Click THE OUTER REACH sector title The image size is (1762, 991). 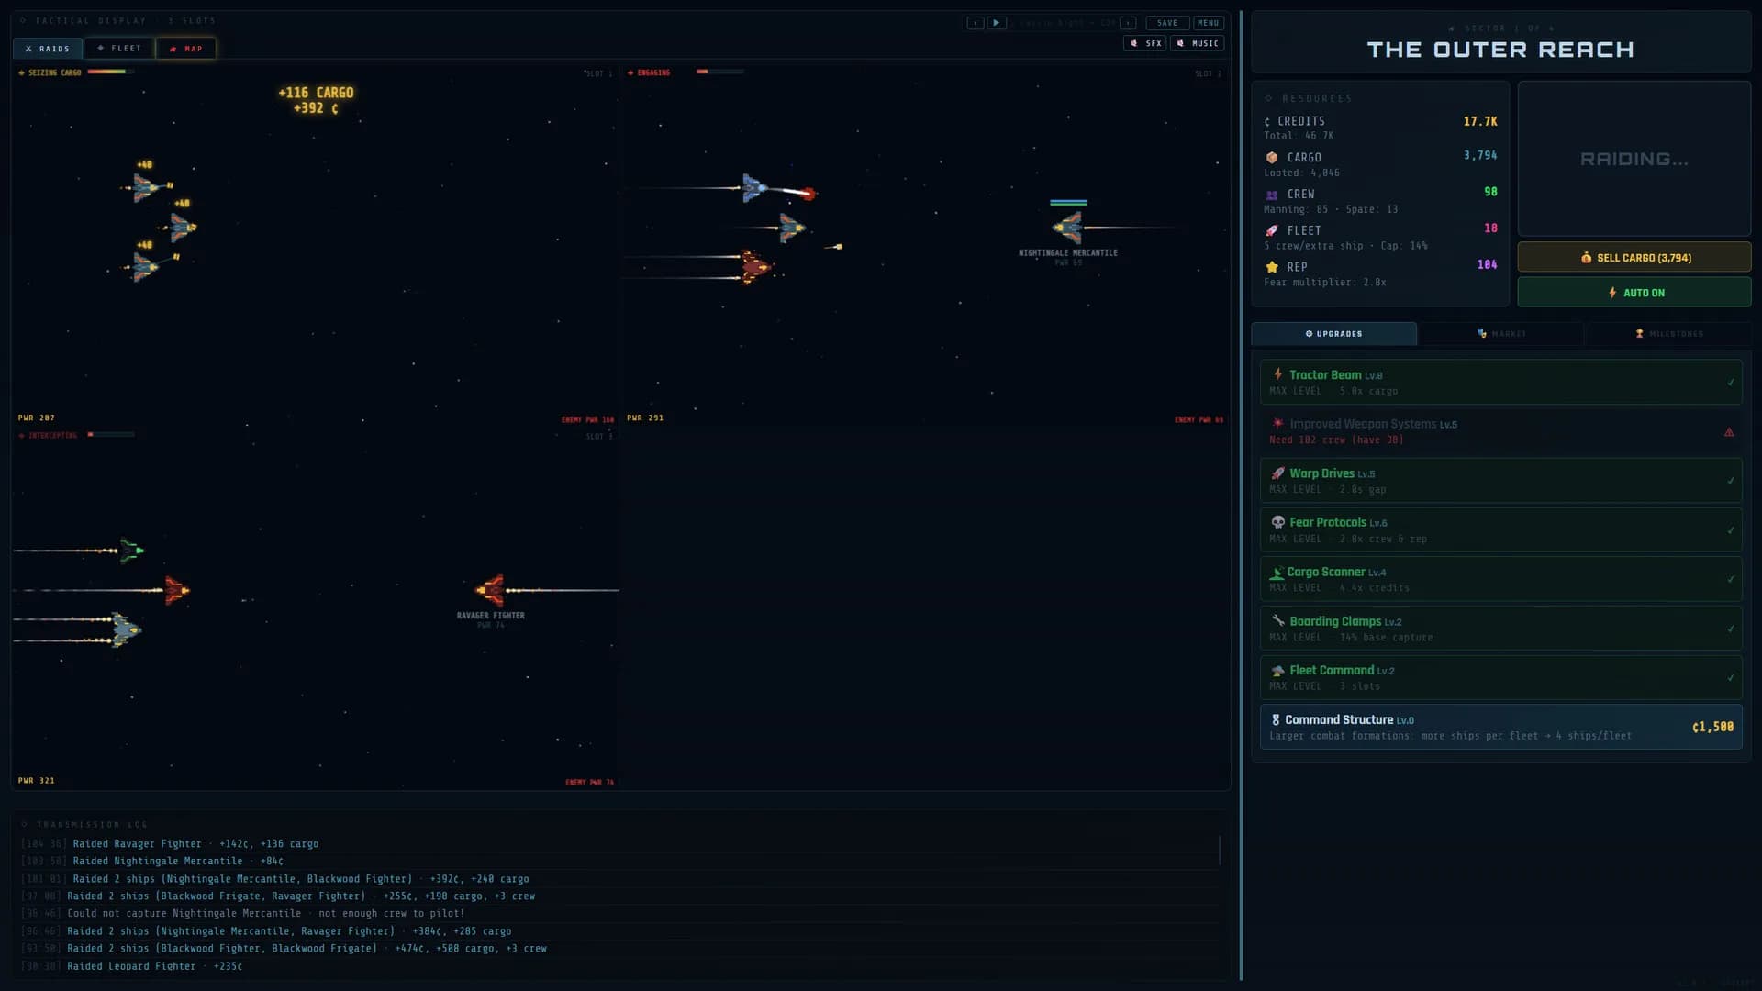[1500, 50]
